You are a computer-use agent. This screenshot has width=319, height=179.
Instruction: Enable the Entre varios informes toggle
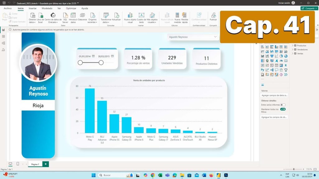(283, 105)
